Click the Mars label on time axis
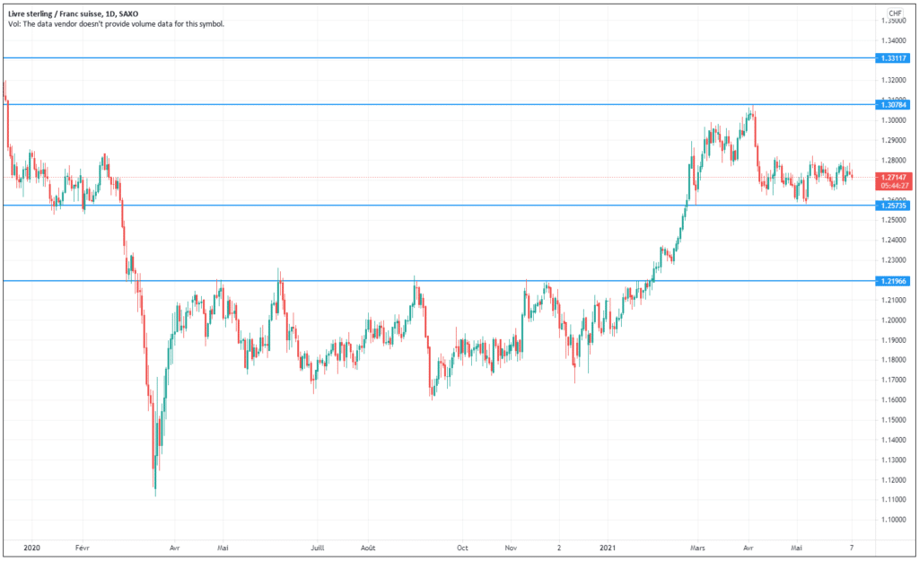This screenshot has height=561, width=919. click(x=697, y=548)
